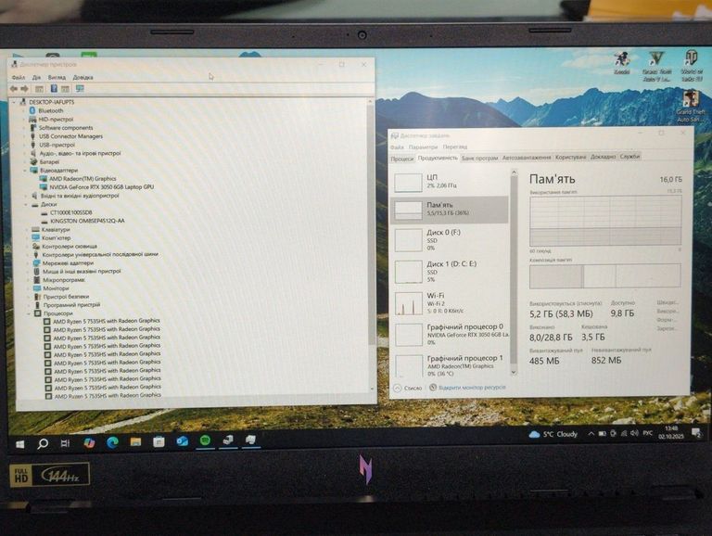Select the Диск 0 (F:) performance item

[450, 240]
